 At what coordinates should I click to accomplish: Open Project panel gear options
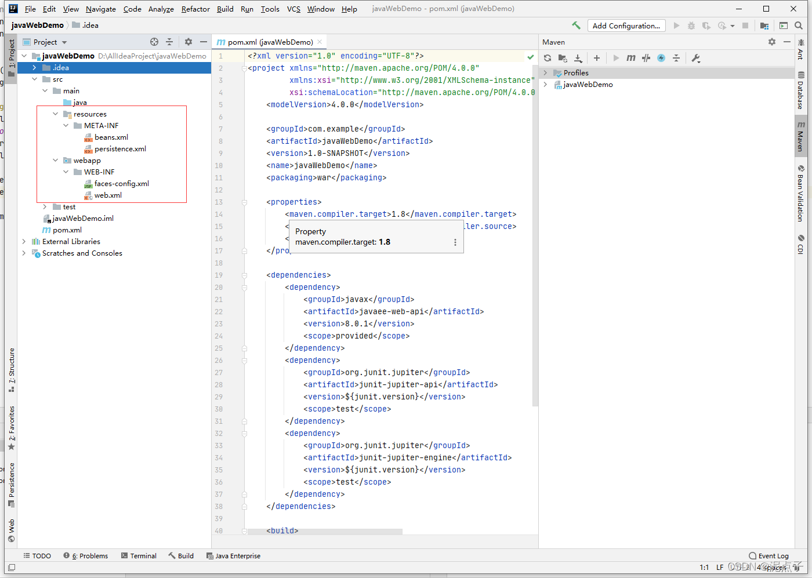(x=188, y=42)
